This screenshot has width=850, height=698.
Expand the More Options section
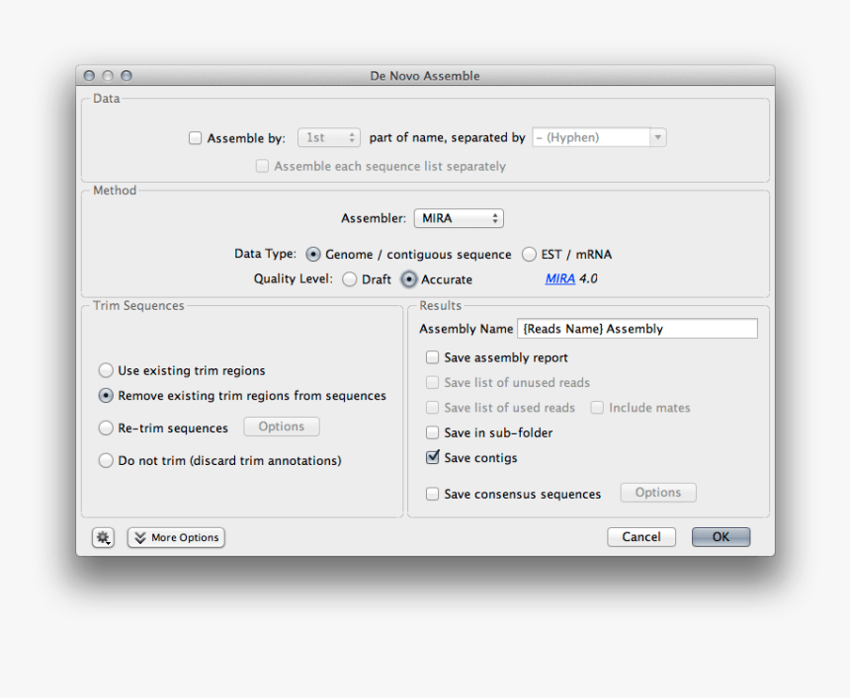(175, 537)
